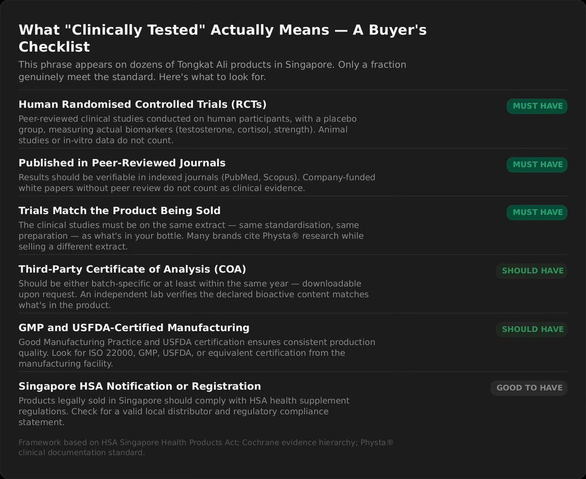Select the Singapore HSA Notification or Registration heading
586x479 pixels.
click(x=140, y=386)
